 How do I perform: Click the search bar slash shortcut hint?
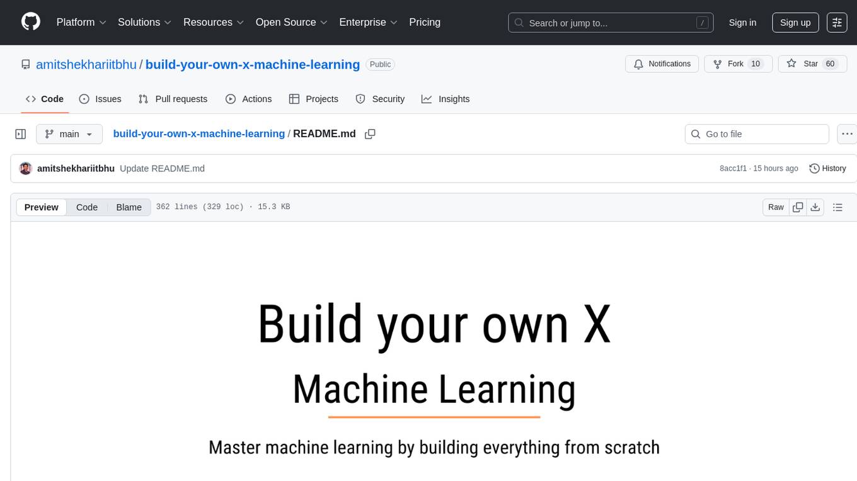pos(702,23)
